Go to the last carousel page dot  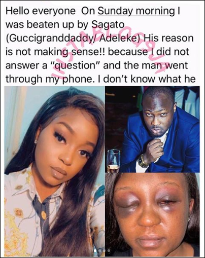click(109, 250)
